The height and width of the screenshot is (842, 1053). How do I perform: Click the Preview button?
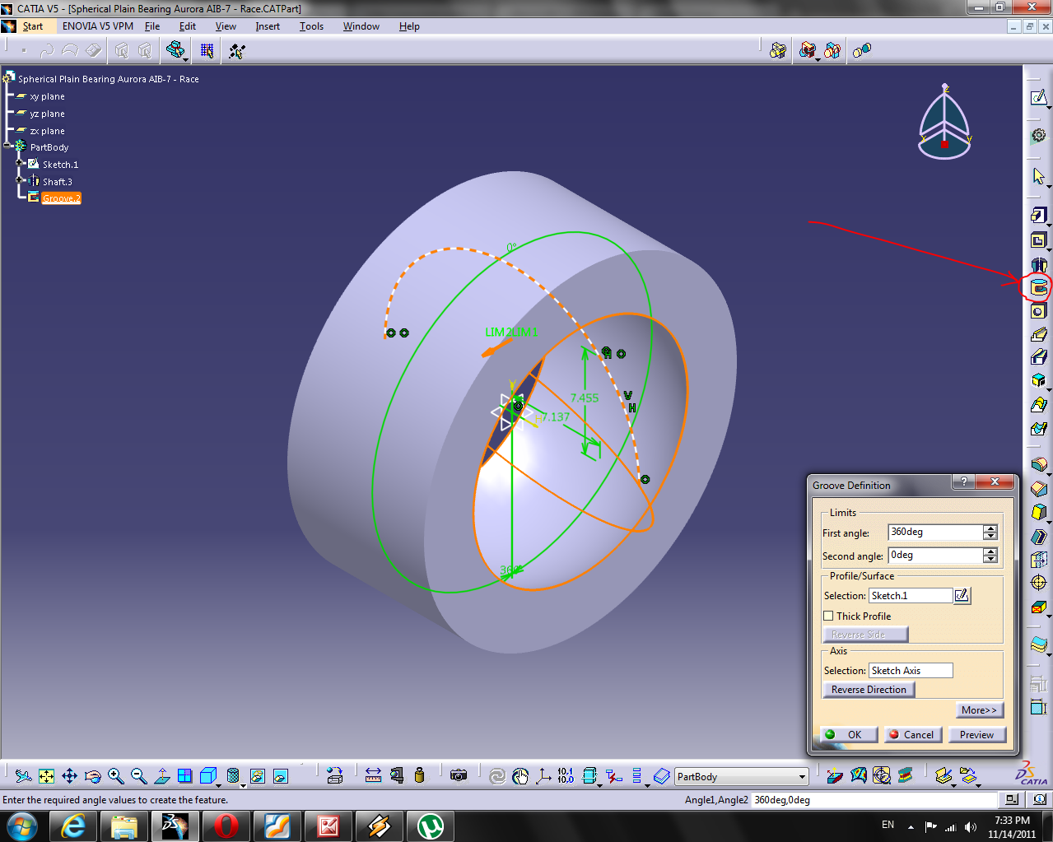point(976,735)
